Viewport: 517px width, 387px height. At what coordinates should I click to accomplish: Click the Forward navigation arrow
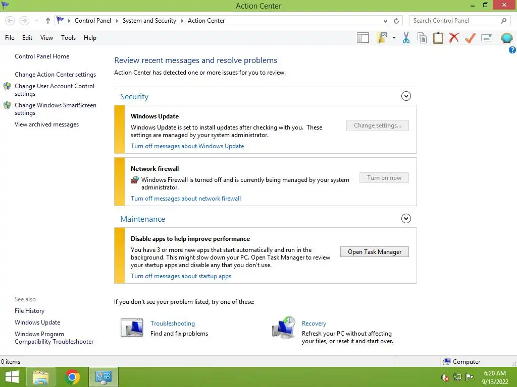[x=24, y=21]
